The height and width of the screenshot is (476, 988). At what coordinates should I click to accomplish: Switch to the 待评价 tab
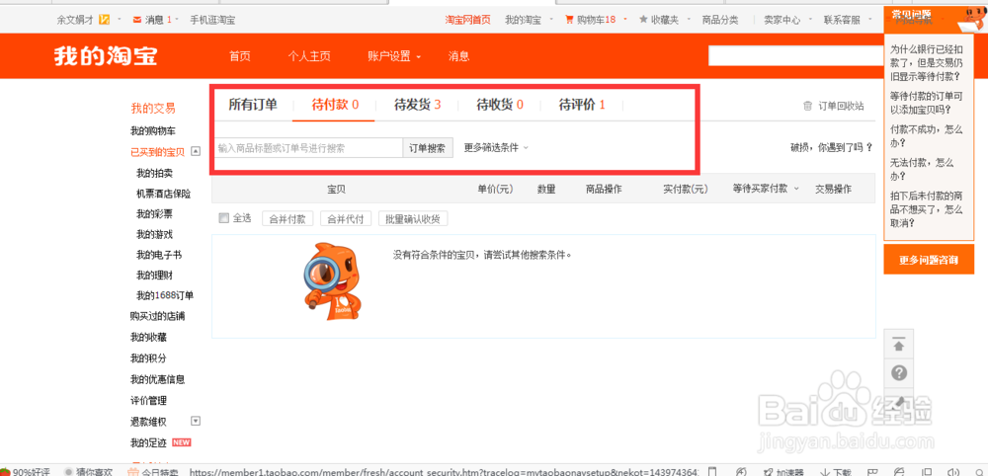pyautogui.click(x=582, y=105)
